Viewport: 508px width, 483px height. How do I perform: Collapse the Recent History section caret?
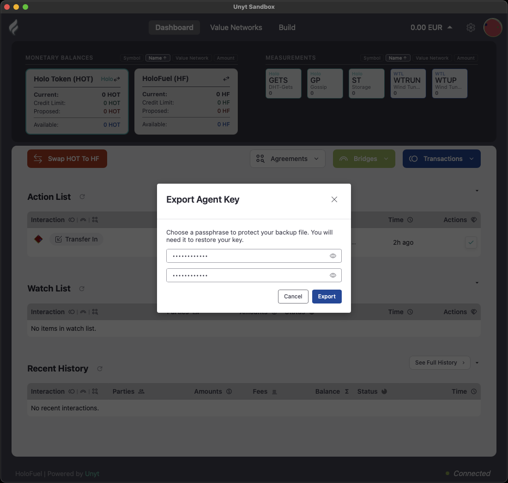477,363
